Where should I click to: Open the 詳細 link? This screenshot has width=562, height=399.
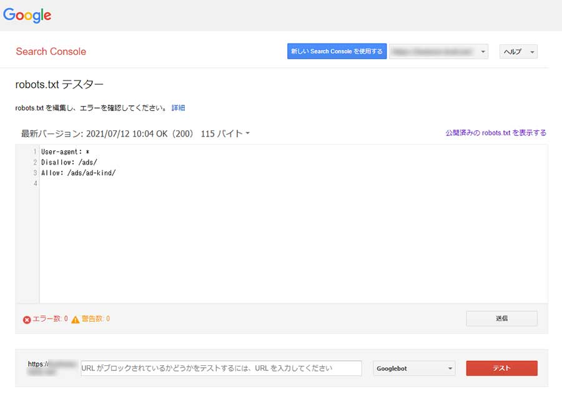pos(178,108)
